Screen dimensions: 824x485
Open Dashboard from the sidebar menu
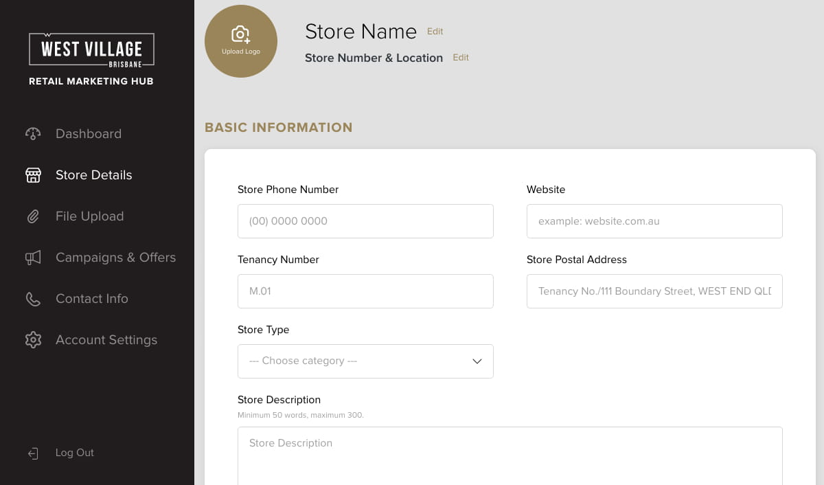[x=89, y=134]
